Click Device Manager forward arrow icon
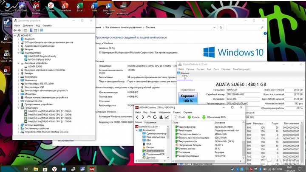Image resolution: width=306 pixels, height=172 pixels. [x=19, y=30]
